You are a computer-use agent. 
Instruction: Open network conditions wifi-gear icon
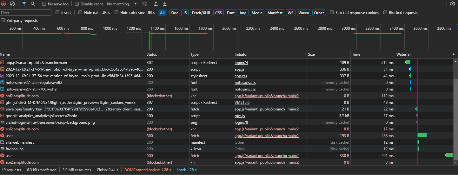tap(144, 4)
